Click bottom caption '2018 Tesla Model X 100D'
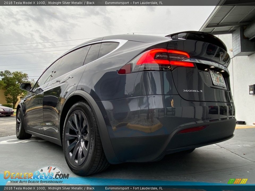This screenshot has height=191, width=255. point(25,188)
